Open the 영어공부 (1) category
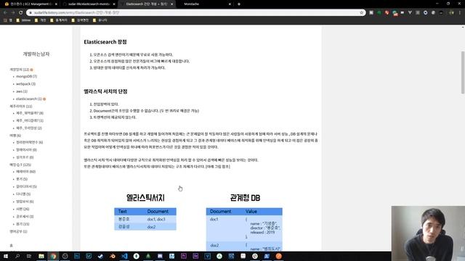465x261 pixels. [18, 231]
